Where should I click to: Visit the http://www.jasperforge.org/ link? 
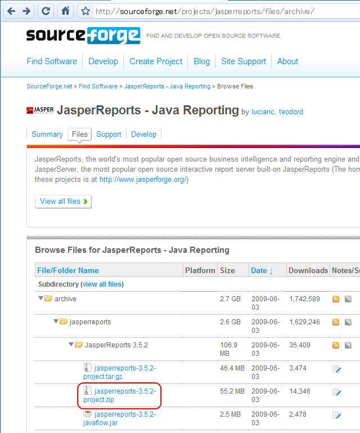tap(143, 180)
